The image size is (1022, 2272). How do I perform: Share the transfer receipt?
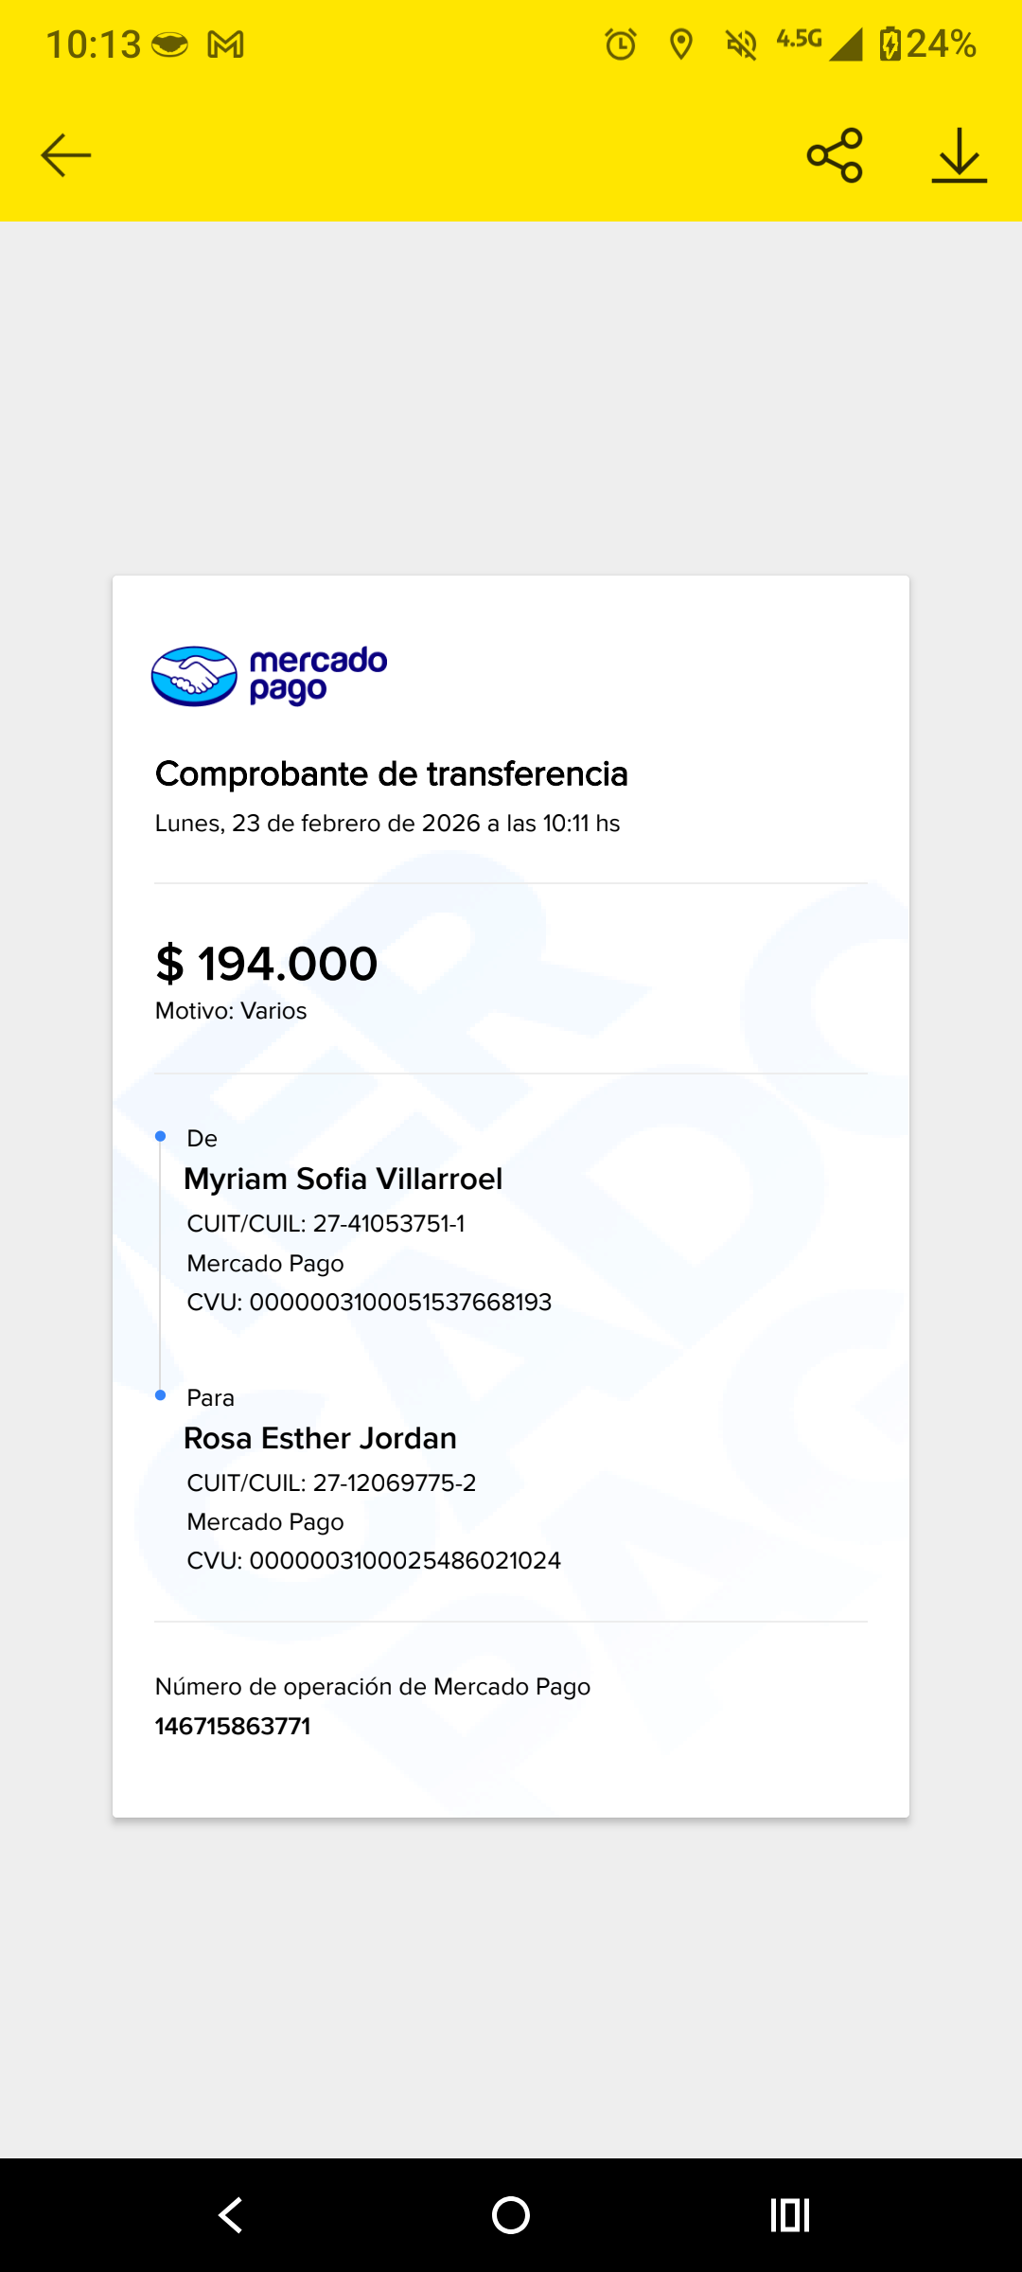[835, 155]
